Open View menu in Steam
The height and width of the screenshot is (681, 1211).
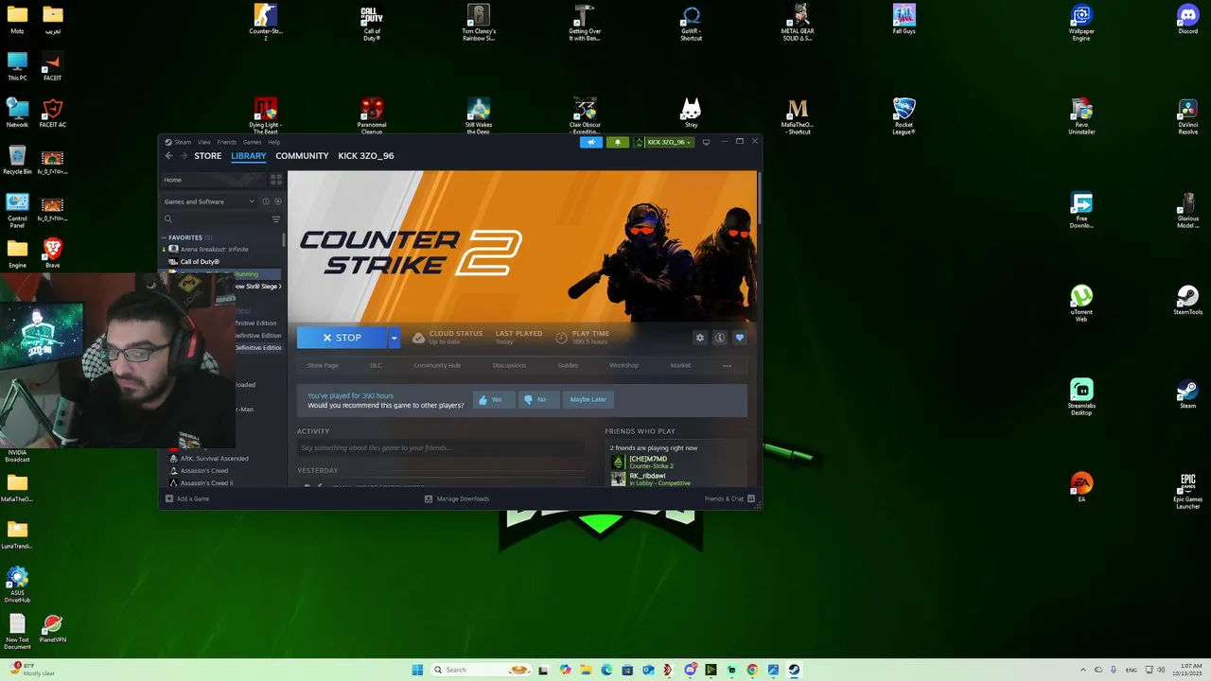(x=204, y=142)
